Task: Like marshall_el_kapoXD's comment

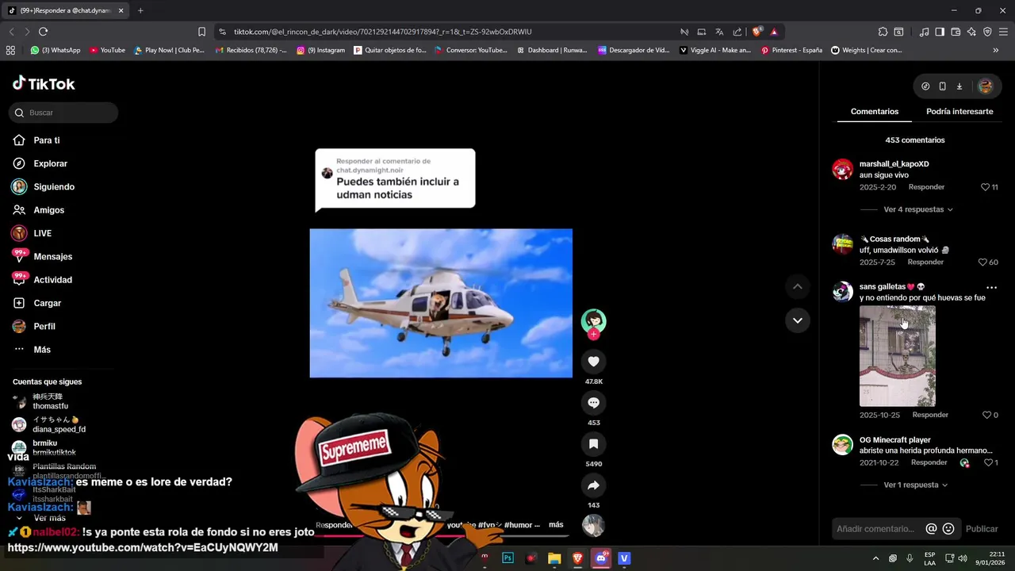Action: 985,187
